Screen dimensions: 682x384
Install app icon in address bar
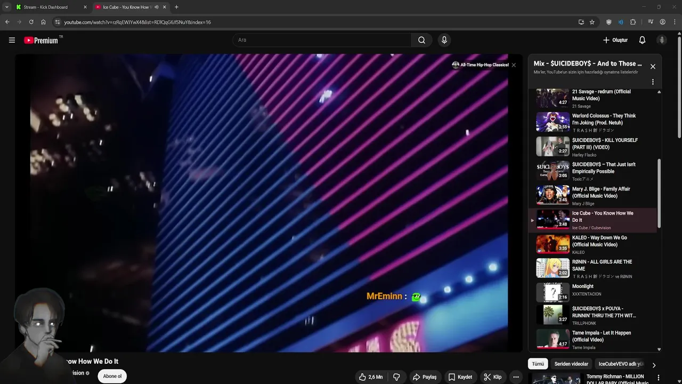[x=581, y=22]
